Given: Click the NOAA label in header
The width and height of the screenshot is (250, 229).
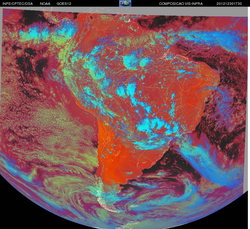Looking at the screenshot, I should pos(45,4).
